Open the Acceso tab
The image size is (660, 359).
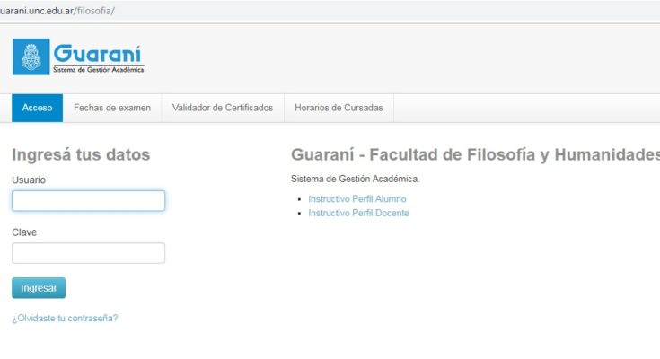(37, 108)
